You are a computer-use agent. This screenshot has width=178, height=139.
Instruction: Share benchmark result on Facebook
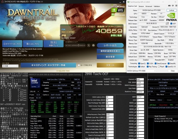pos(93,45)
